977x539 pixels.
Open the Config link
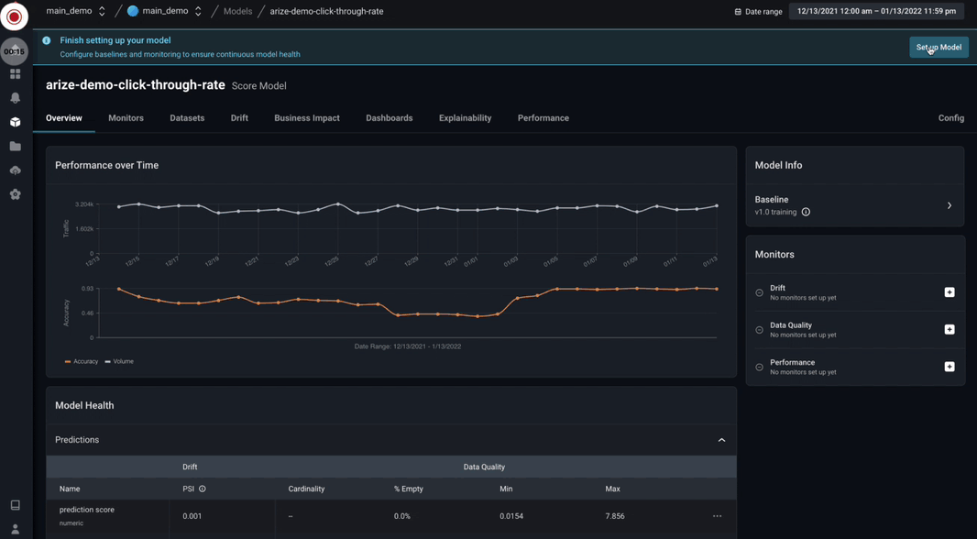tap(950, 117)
